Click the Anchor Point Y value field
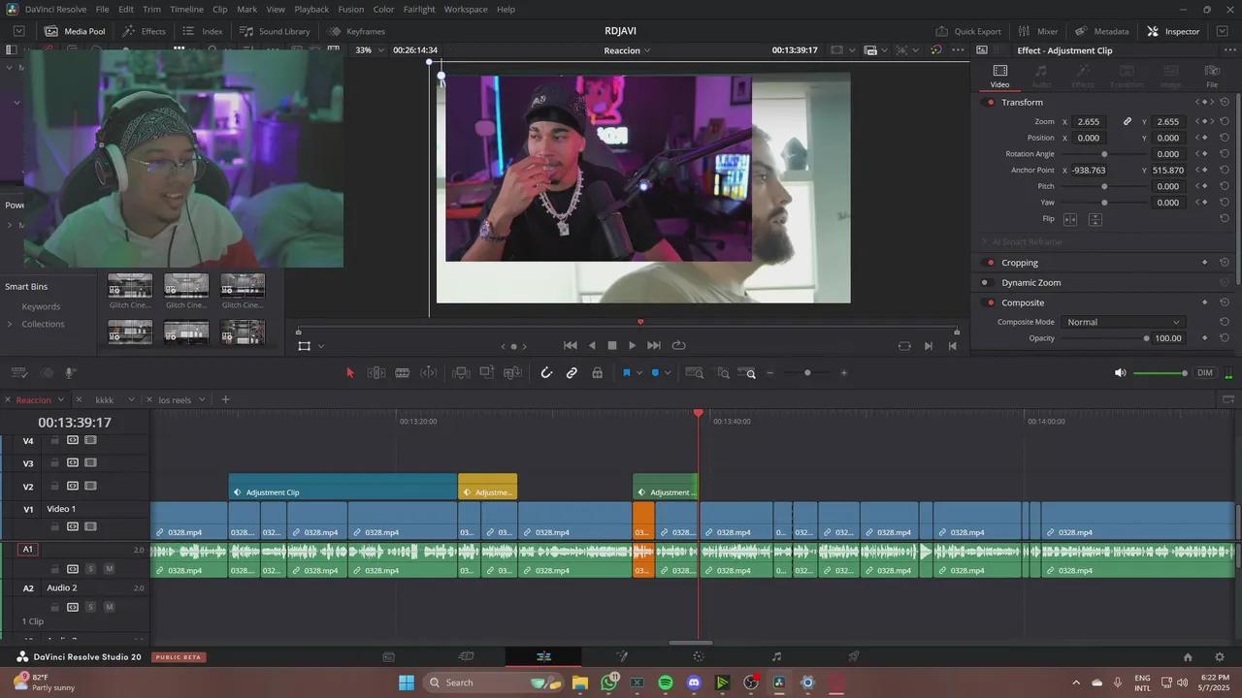The height and width of the screenshot is (698, 1242). click(x=1168, y=171)
